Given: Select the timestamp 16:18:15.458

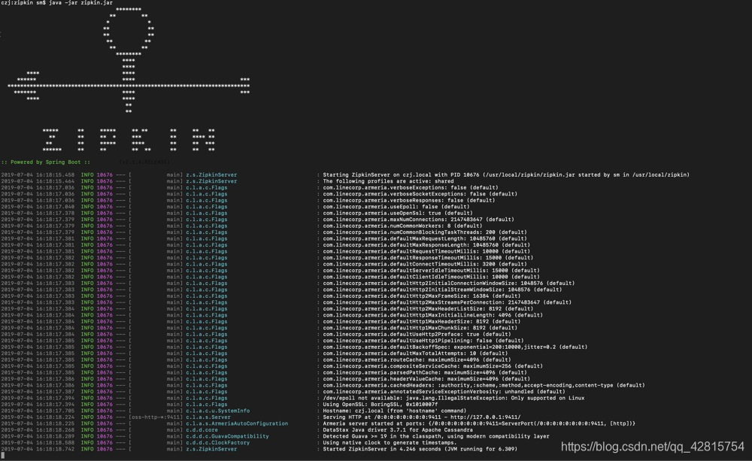Looking at the screenshot, I should 55,175.
